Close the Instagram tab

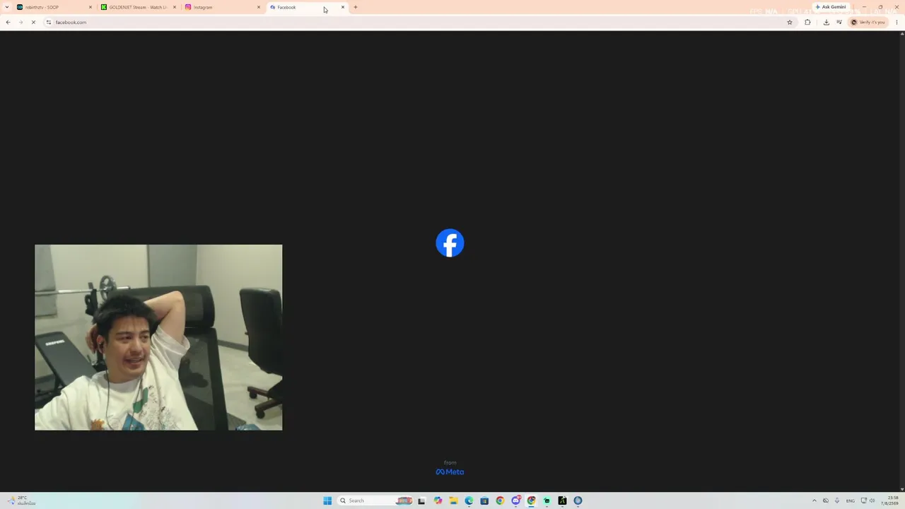(259, 7)
